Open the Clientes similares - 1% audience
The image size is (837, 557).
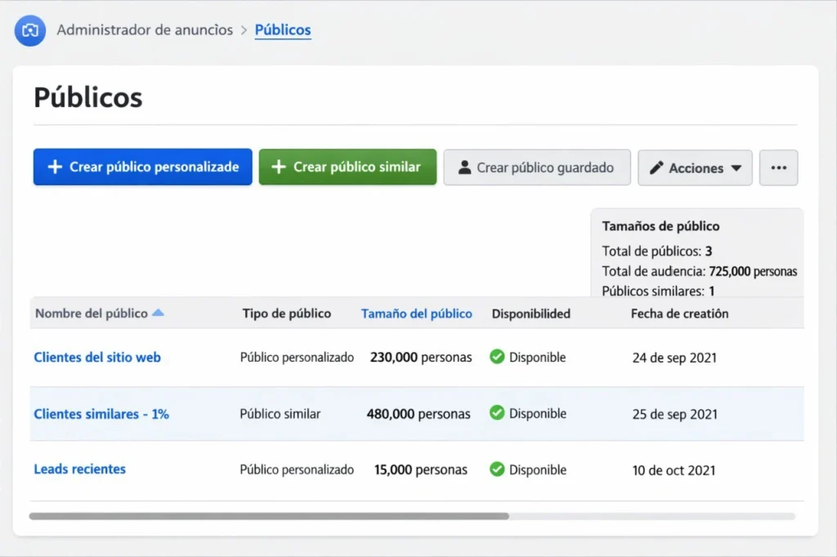click(x=101, y=414)
